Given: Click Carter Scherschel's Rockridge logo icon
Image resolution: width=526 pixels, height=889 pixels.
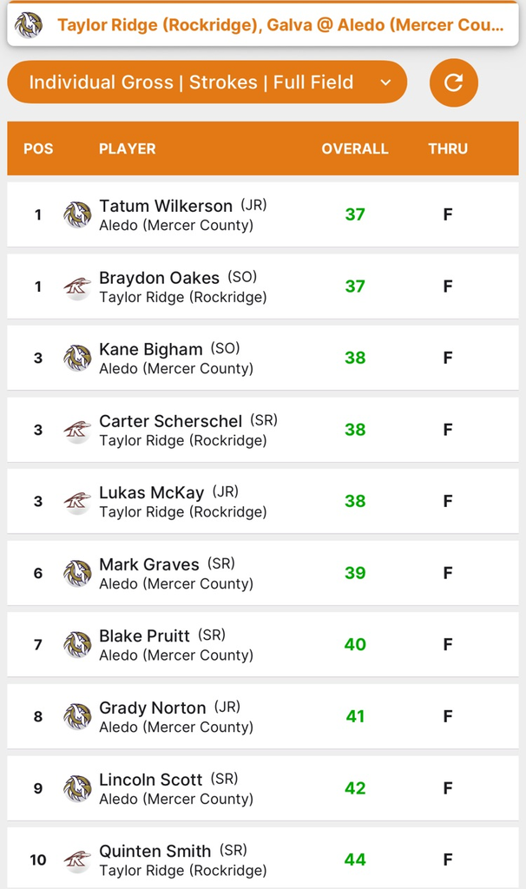Looking at the screenshot, I should [77, 430].
